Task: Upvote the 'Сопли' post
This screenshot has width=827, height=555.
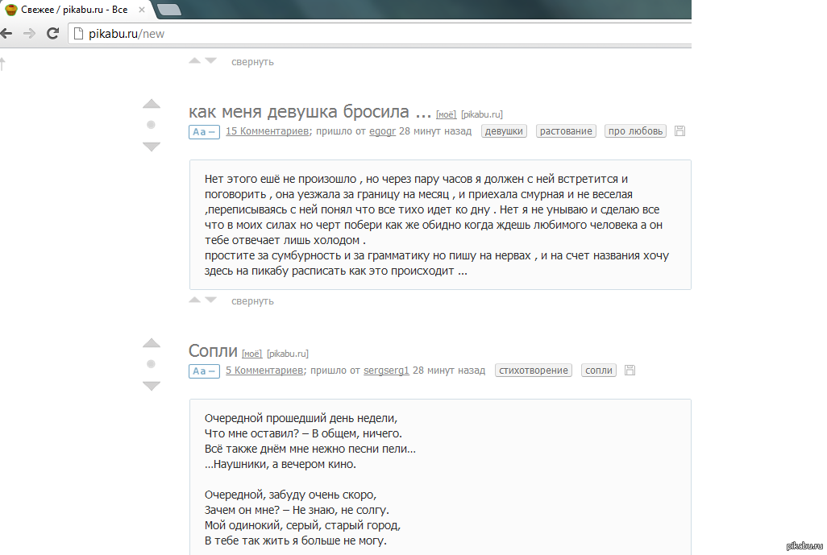Action: coord(152,343)
